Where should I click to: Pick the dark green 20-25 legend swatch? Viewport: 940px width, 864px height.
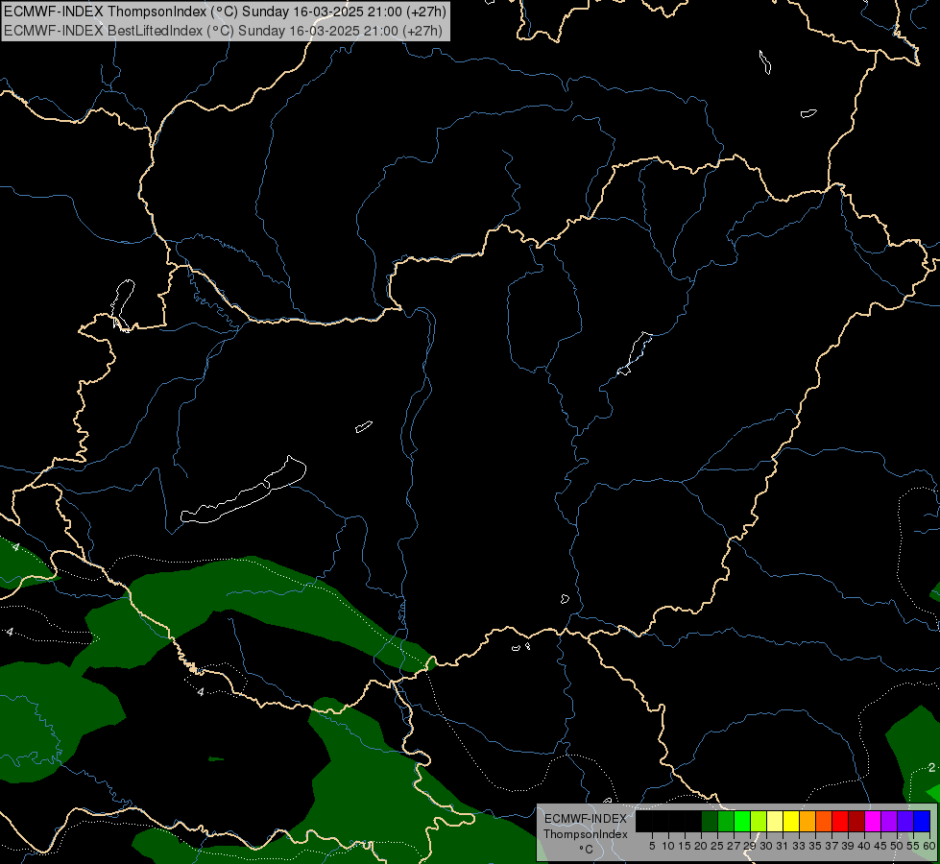tap(710, 822)
